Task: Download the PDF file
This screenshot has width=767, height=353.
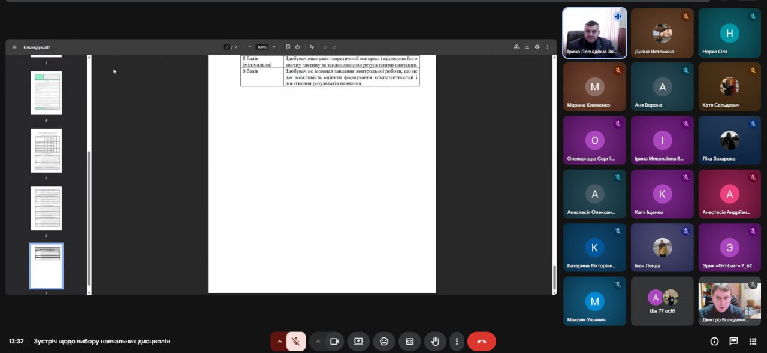Action: click(x=527, y=47)
